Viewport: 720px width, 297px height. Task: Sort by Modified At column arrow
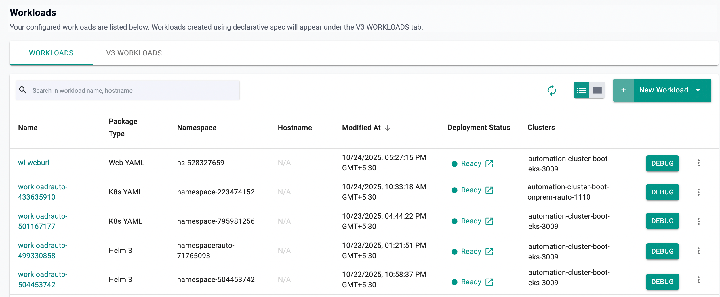tap(387, 128)
